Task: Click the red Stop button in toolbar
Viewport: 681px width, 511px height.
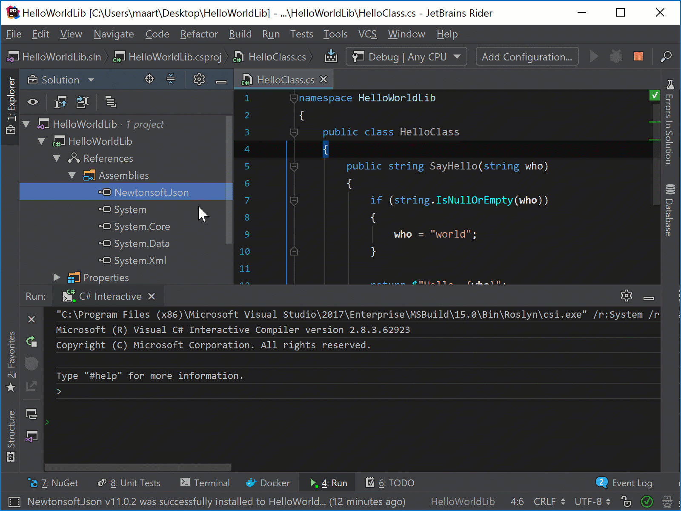Action: pos(638,57)
